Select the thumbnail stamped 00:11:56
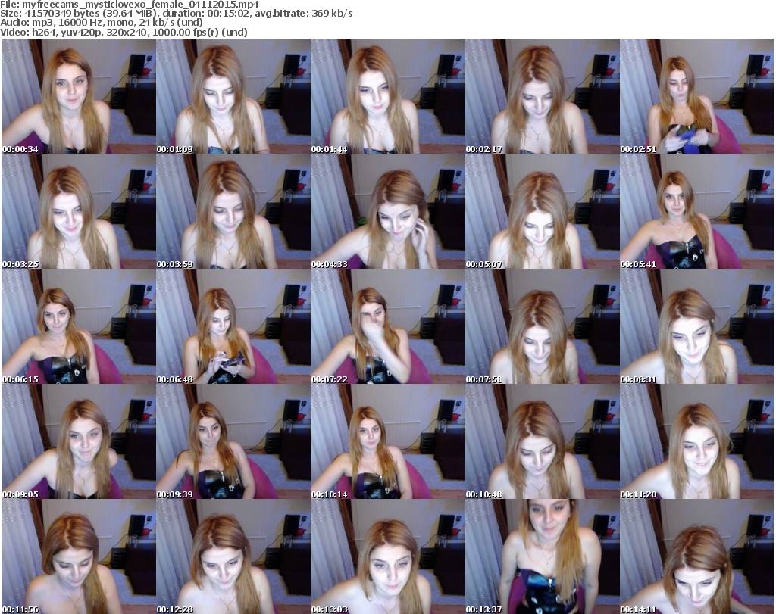The image size is (776, 614). coord(79,556)
